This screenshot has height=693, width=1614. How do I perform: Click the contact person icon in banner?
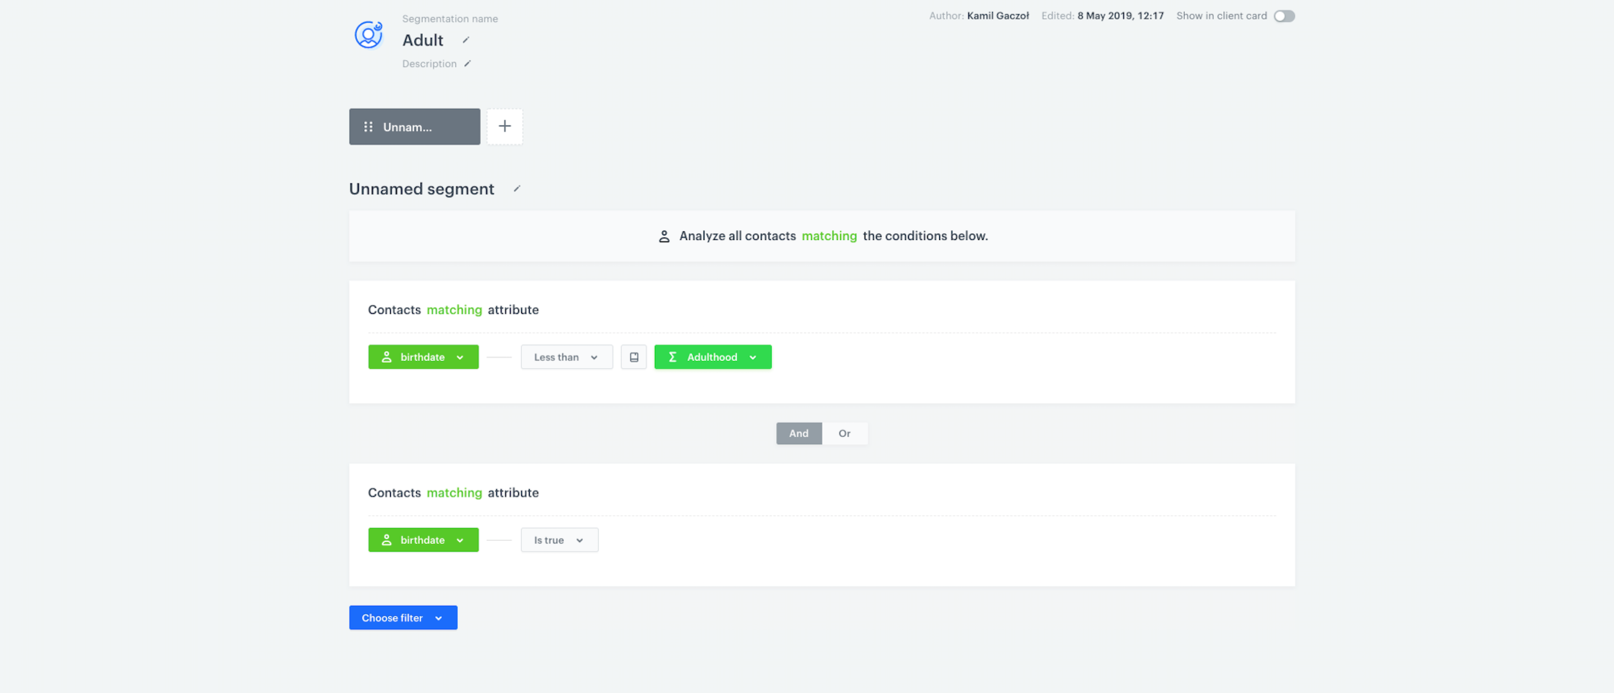(664, 236)
